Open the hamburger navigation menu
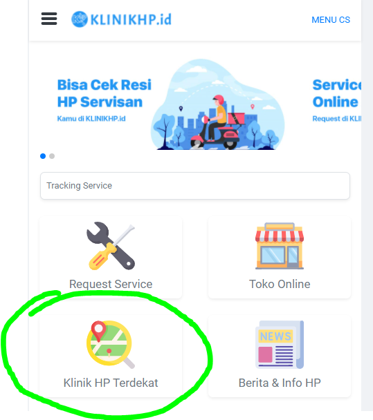Image resolution: width=373 pixels, height=420 pixels. click(x=49, y=19)
